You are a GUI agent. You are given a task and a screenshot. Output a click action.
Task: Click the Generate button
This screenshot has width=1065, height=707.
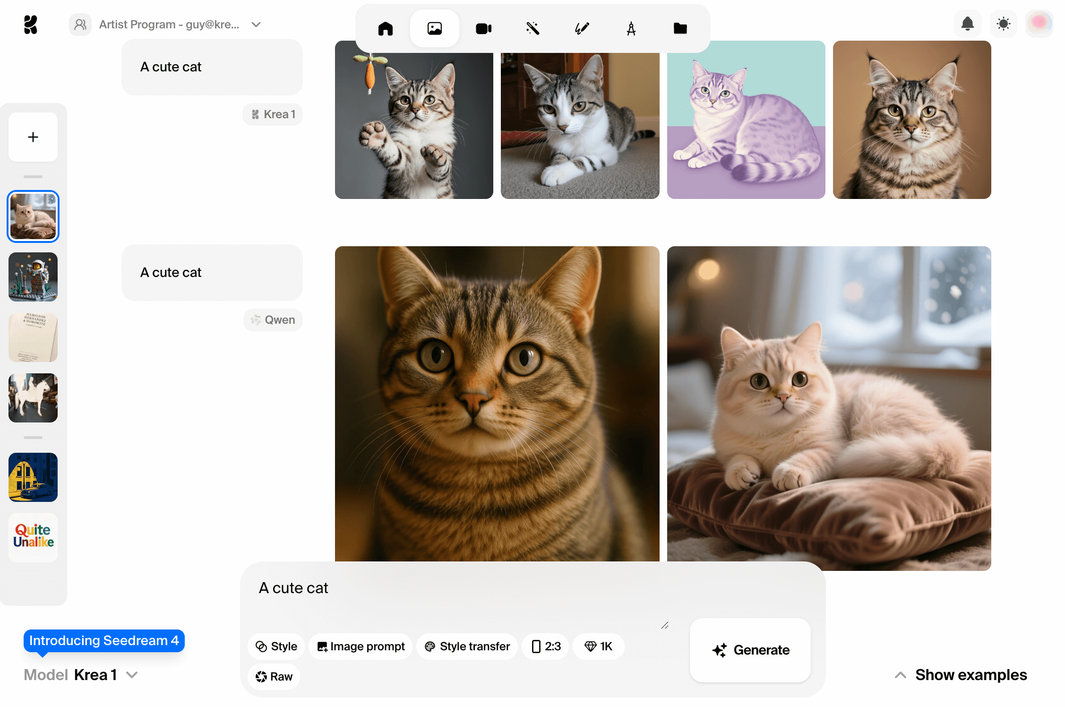(750, 650)
